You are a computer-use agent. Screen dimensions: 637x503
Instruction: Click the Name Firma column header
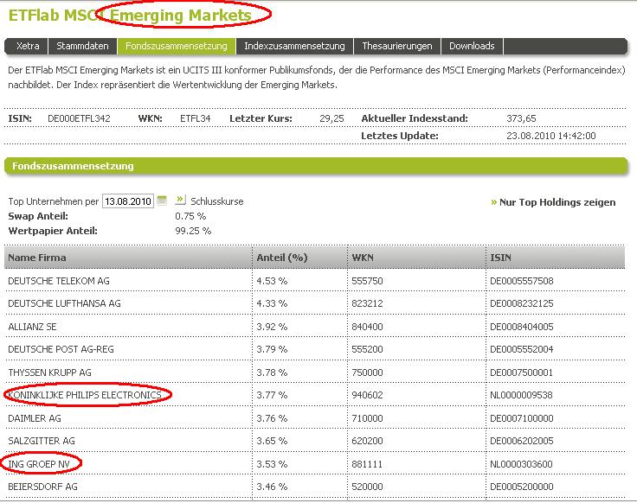128,258
